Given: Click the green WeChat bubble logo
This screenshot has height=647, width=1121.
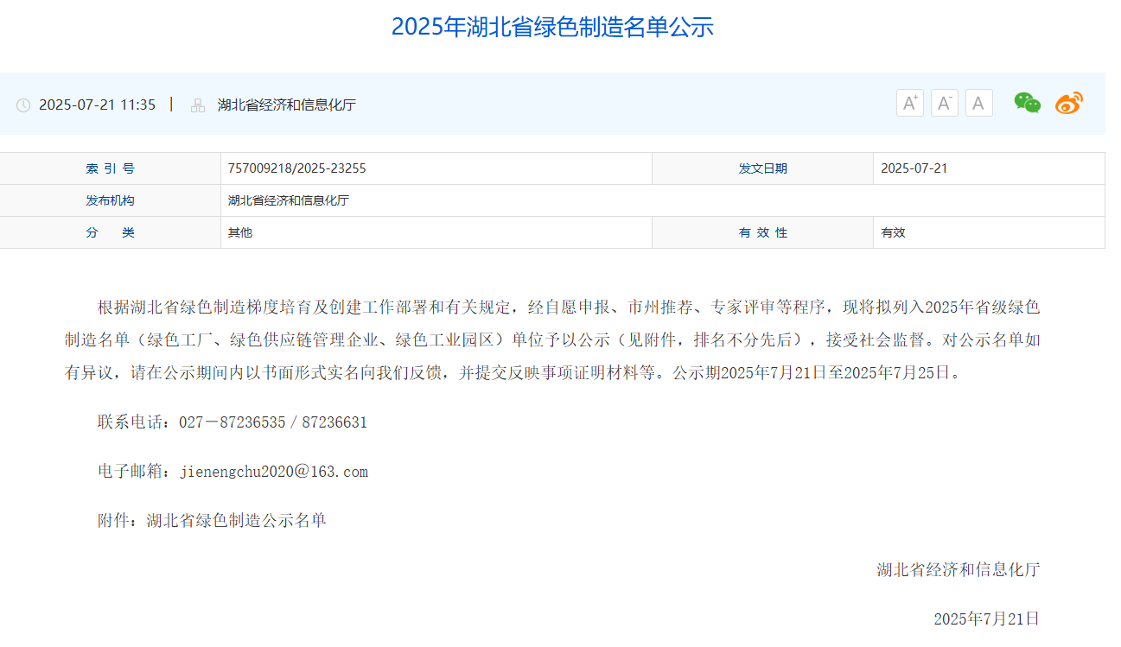Looking at the screenshot, I should [1027, 103].
